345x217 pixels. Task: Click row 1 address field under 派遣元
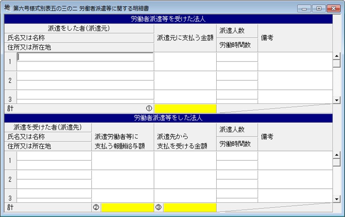[85, 66]
